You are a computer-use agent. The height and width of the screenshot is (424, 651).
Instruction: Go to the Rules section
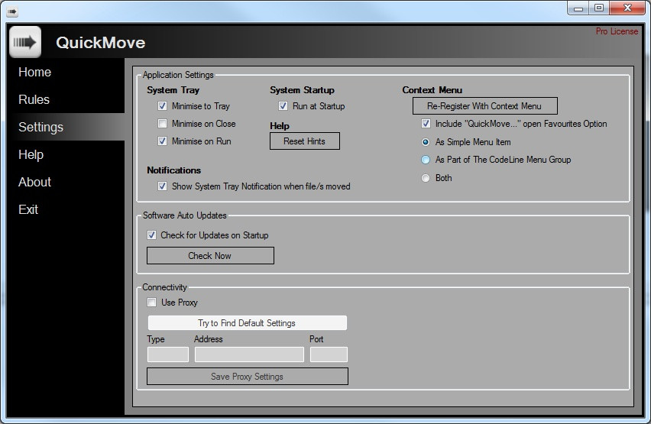point(34,99)
